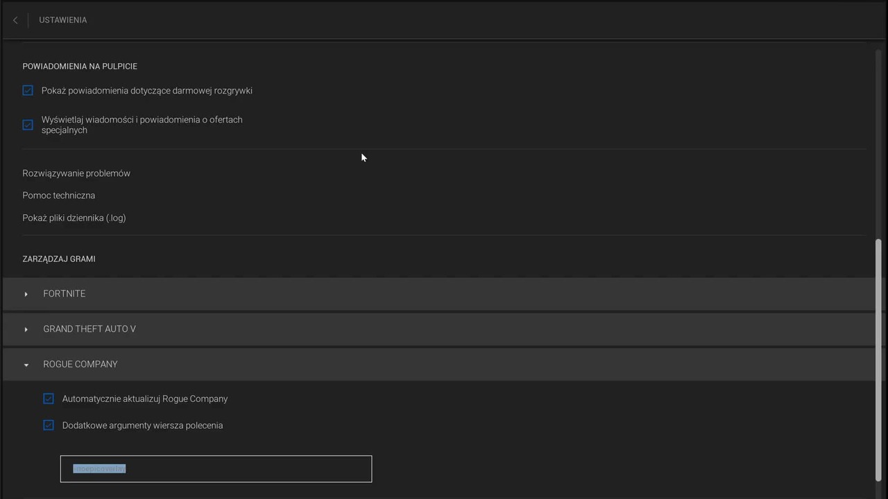The height and width of the screenshot is (499, 888).
Task: Click the GRAND THEFT AUTO V triangle icon
Action: [26, 329]
